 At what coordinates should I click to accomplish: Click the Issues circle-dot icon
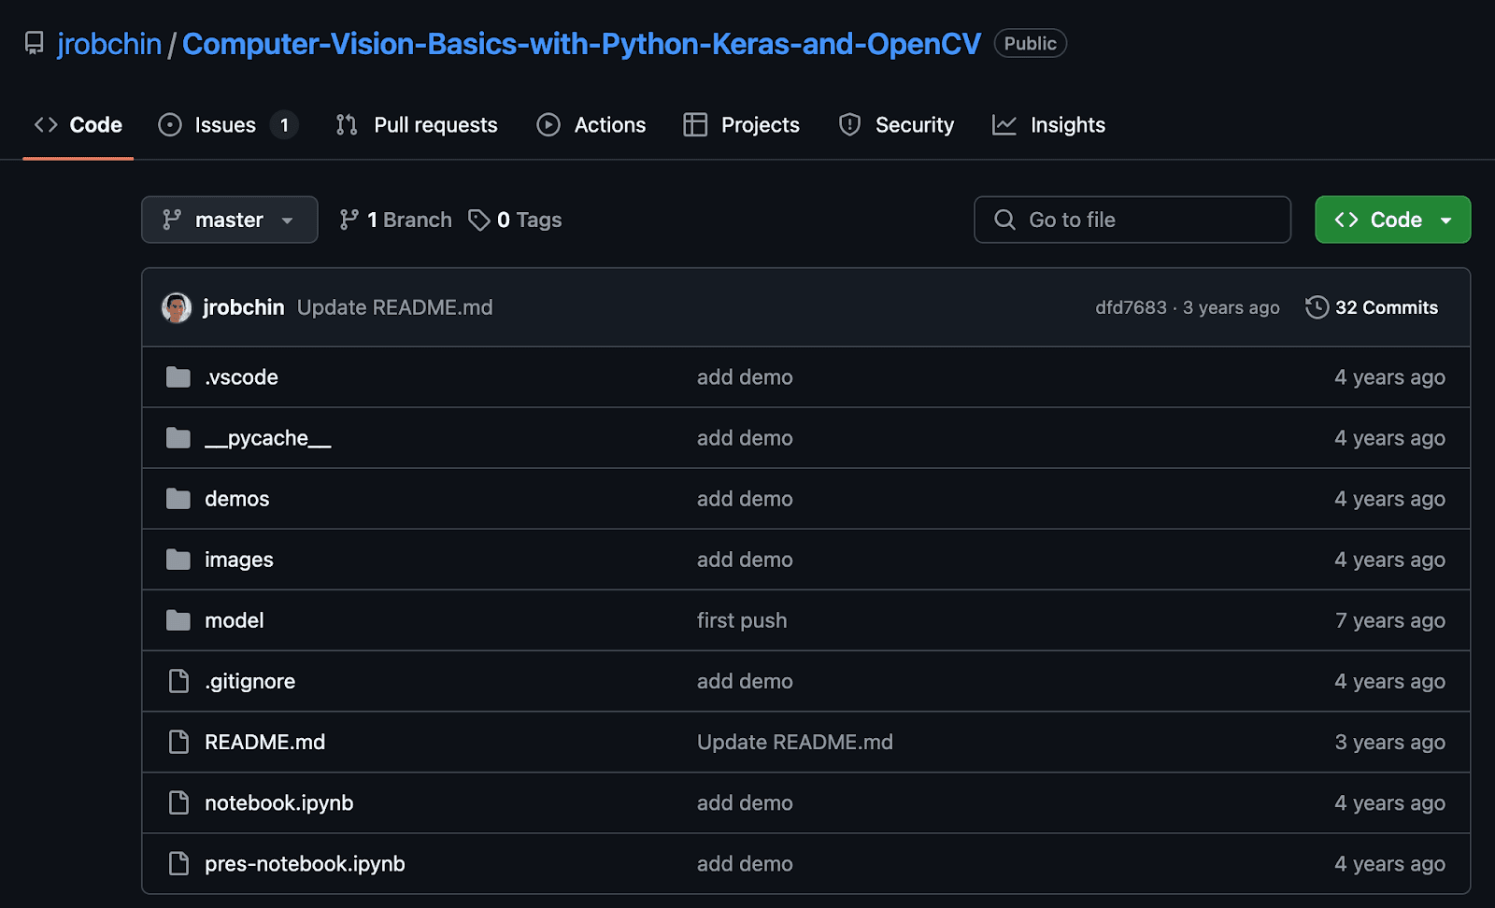[x=170, y=125]
